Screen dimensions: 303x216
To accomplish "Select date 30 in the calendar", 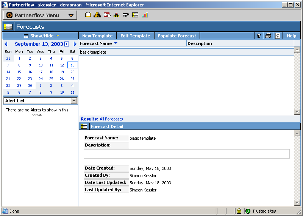I will click(30, 86).
